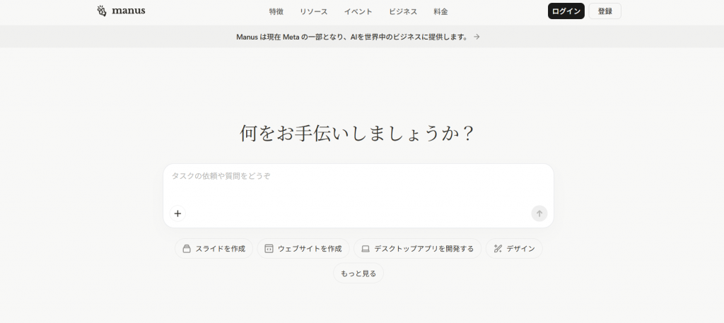Open the ビジネス navigation item
The image size is (724, 323).
tap(403, 11)
